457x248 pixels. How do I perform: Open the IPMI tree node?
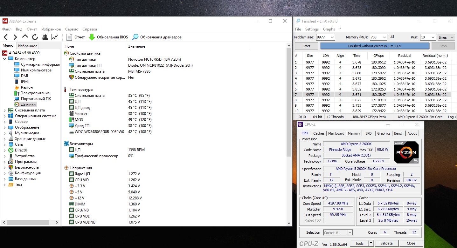(21, 82)
